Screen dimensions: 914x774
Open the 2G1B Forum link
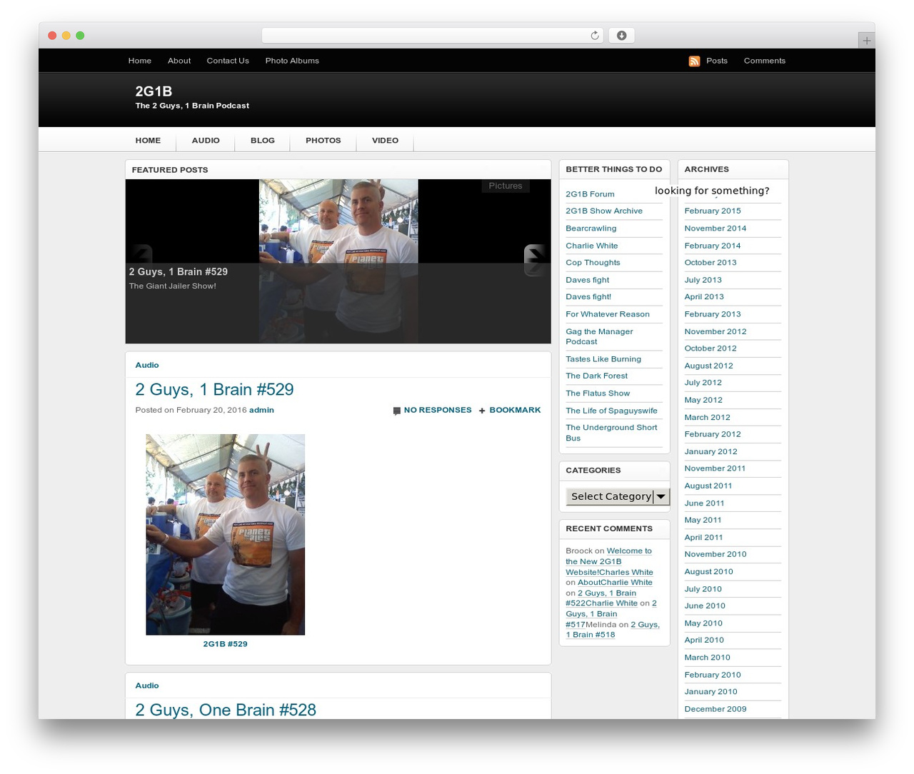pyautogui.click(x=590, y=194)
